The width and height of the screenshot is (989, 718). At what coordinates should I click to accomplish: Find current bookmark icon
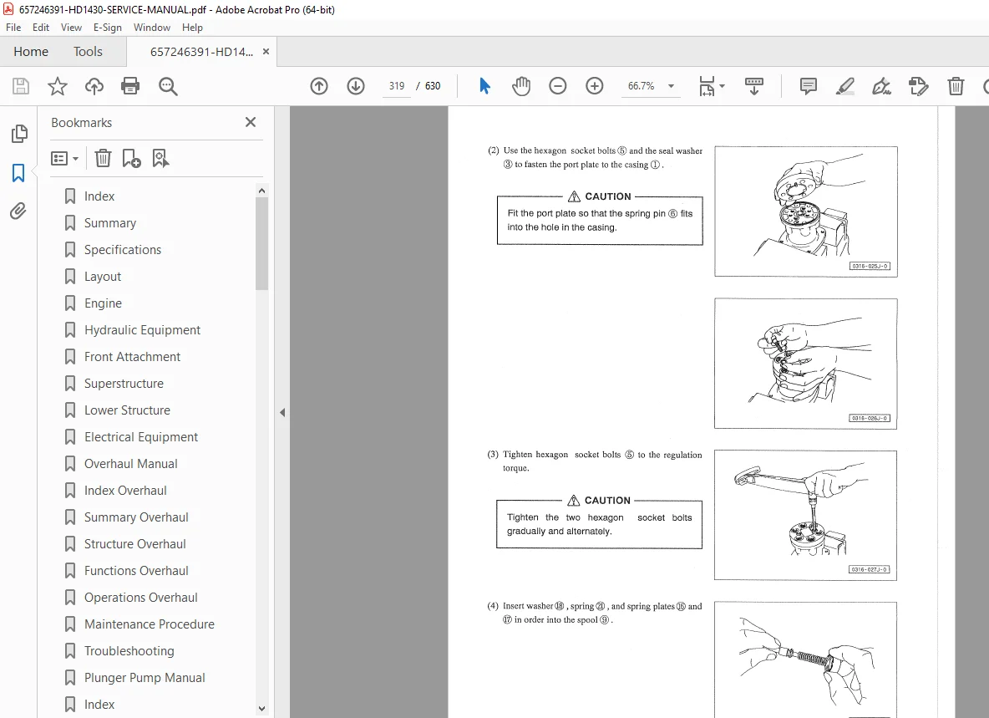point(160,158)
